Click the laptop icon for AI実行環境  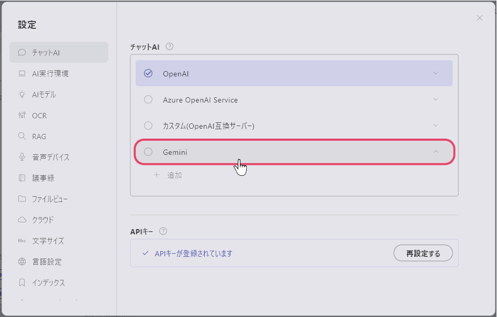coord(22,73)
